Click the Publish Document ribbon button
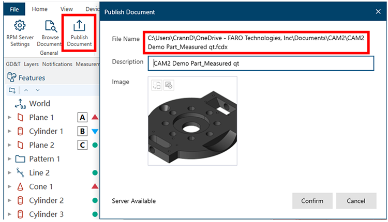 click(x=79, y=33)
